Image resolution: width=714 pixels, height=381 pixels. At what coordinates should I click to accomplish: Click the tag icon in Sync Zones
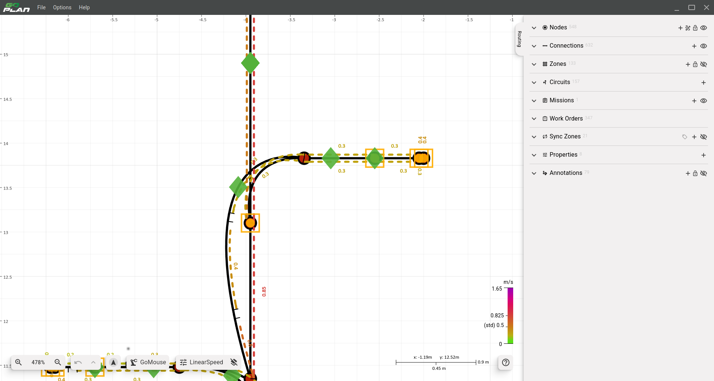coord(685,137)
